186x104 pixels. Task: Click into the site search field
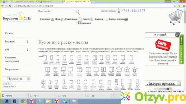pos(63,11)
